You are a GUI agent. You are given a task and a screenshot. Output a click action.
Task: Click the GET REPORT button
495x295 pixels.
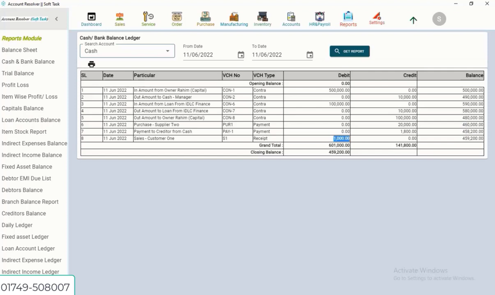pos(349,51)
